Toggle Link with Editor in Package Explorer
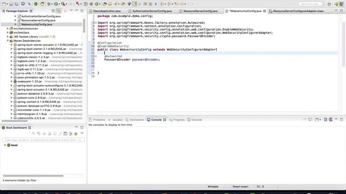Screen dimensions: 346x194 (59, 11)
